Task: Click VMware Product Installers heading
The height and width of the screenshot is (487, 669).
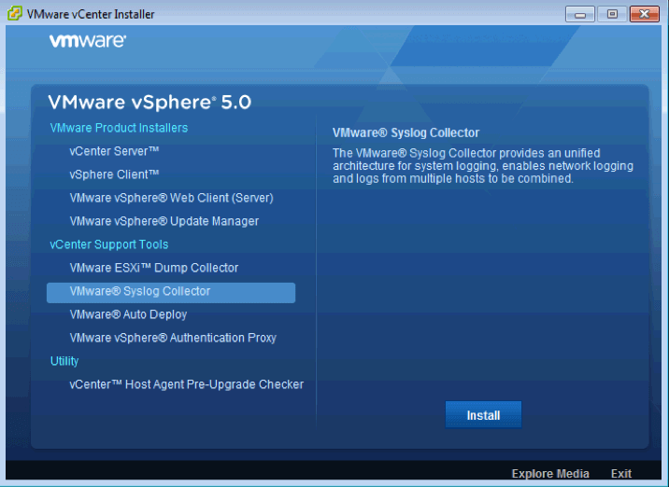Action: [x=119, y=128]
